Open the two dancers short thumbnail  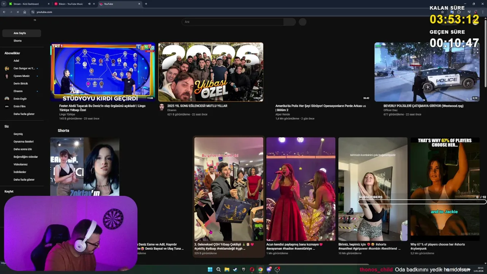pyautogui.click(x=85, y=167)
